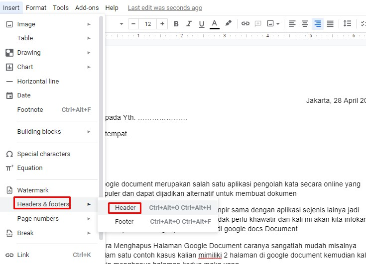Click 'Jakarta, 28 April' date text

coord(336,100)
